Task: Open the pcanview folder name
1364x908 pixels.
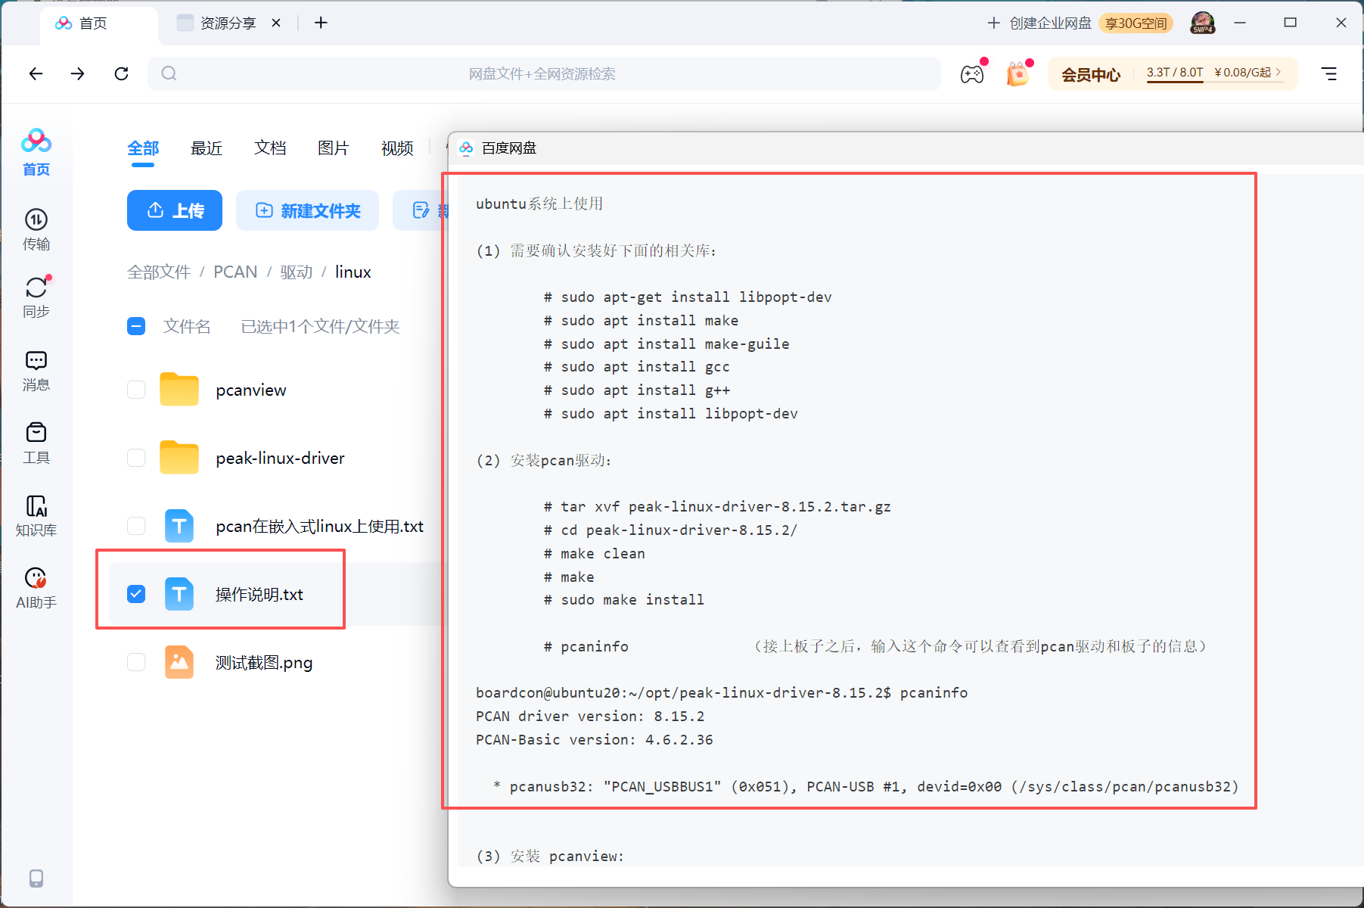Action: click(x=251, y=390)
